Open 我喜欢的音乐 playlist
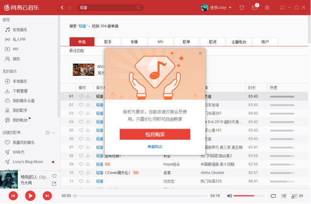Viewport: 311px width, 204px height. pyautogui.click(x=23, y=143)
